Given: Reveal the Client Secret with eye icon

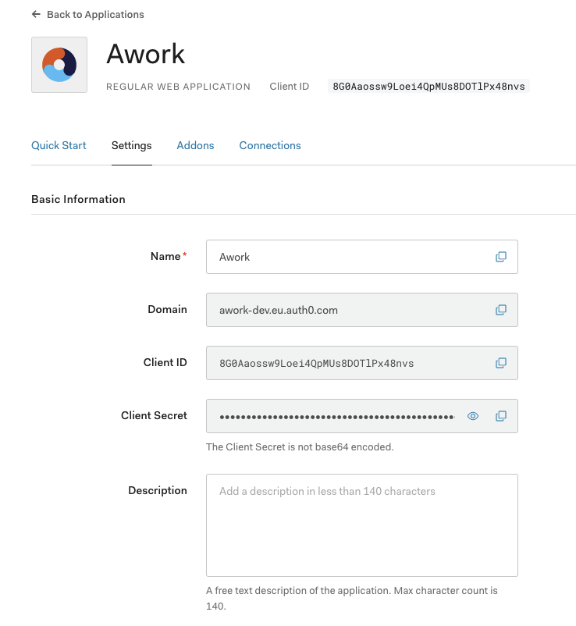Looking at the screenshot, I should (x=473, y=416).
